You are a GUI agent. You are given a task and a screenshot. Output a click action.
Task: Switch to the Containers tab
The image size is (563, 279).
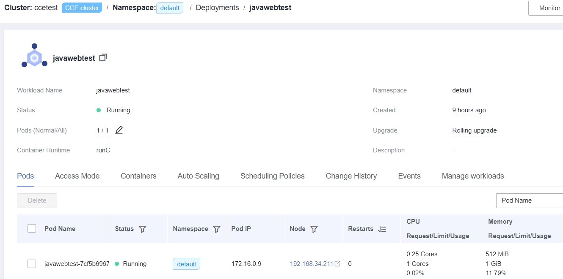138,176
